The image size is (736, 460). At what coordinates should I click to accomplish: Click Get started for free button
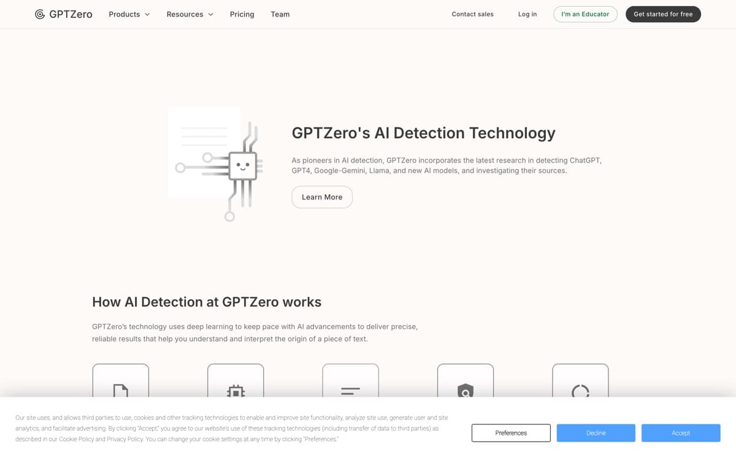click(663, 14)
